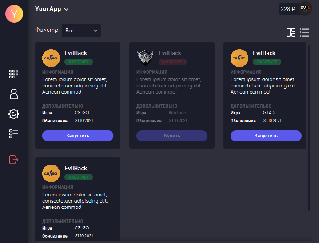
Task: Click ИНФОРМАЦИЯ heading on the Warface card
Action: pyautogui.click(x=152, y=72)
